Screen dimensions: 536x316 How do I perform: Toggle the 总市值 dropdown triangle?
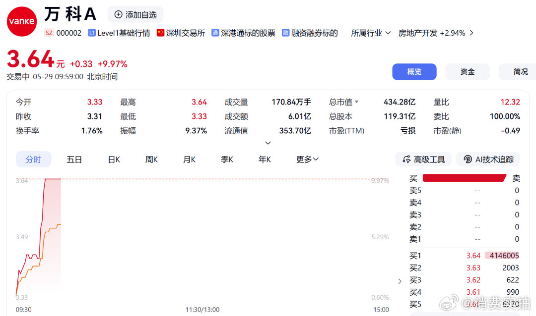[356, 102]
